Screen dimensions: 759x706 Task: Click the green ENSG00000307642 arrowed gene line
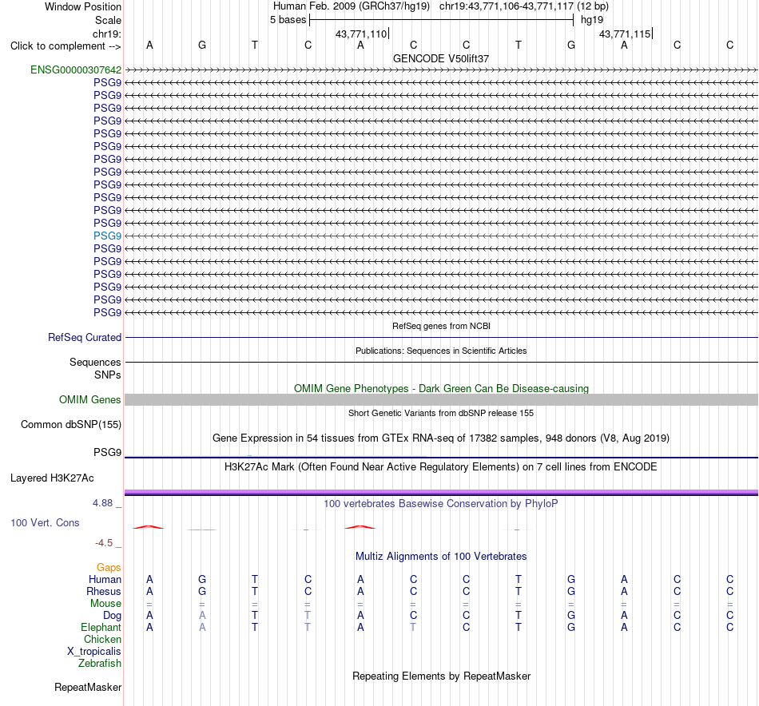(441, 69)
